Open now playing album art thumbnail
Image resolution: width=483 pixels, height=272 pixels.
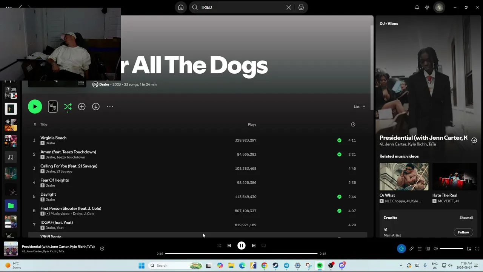coord(11,249)
